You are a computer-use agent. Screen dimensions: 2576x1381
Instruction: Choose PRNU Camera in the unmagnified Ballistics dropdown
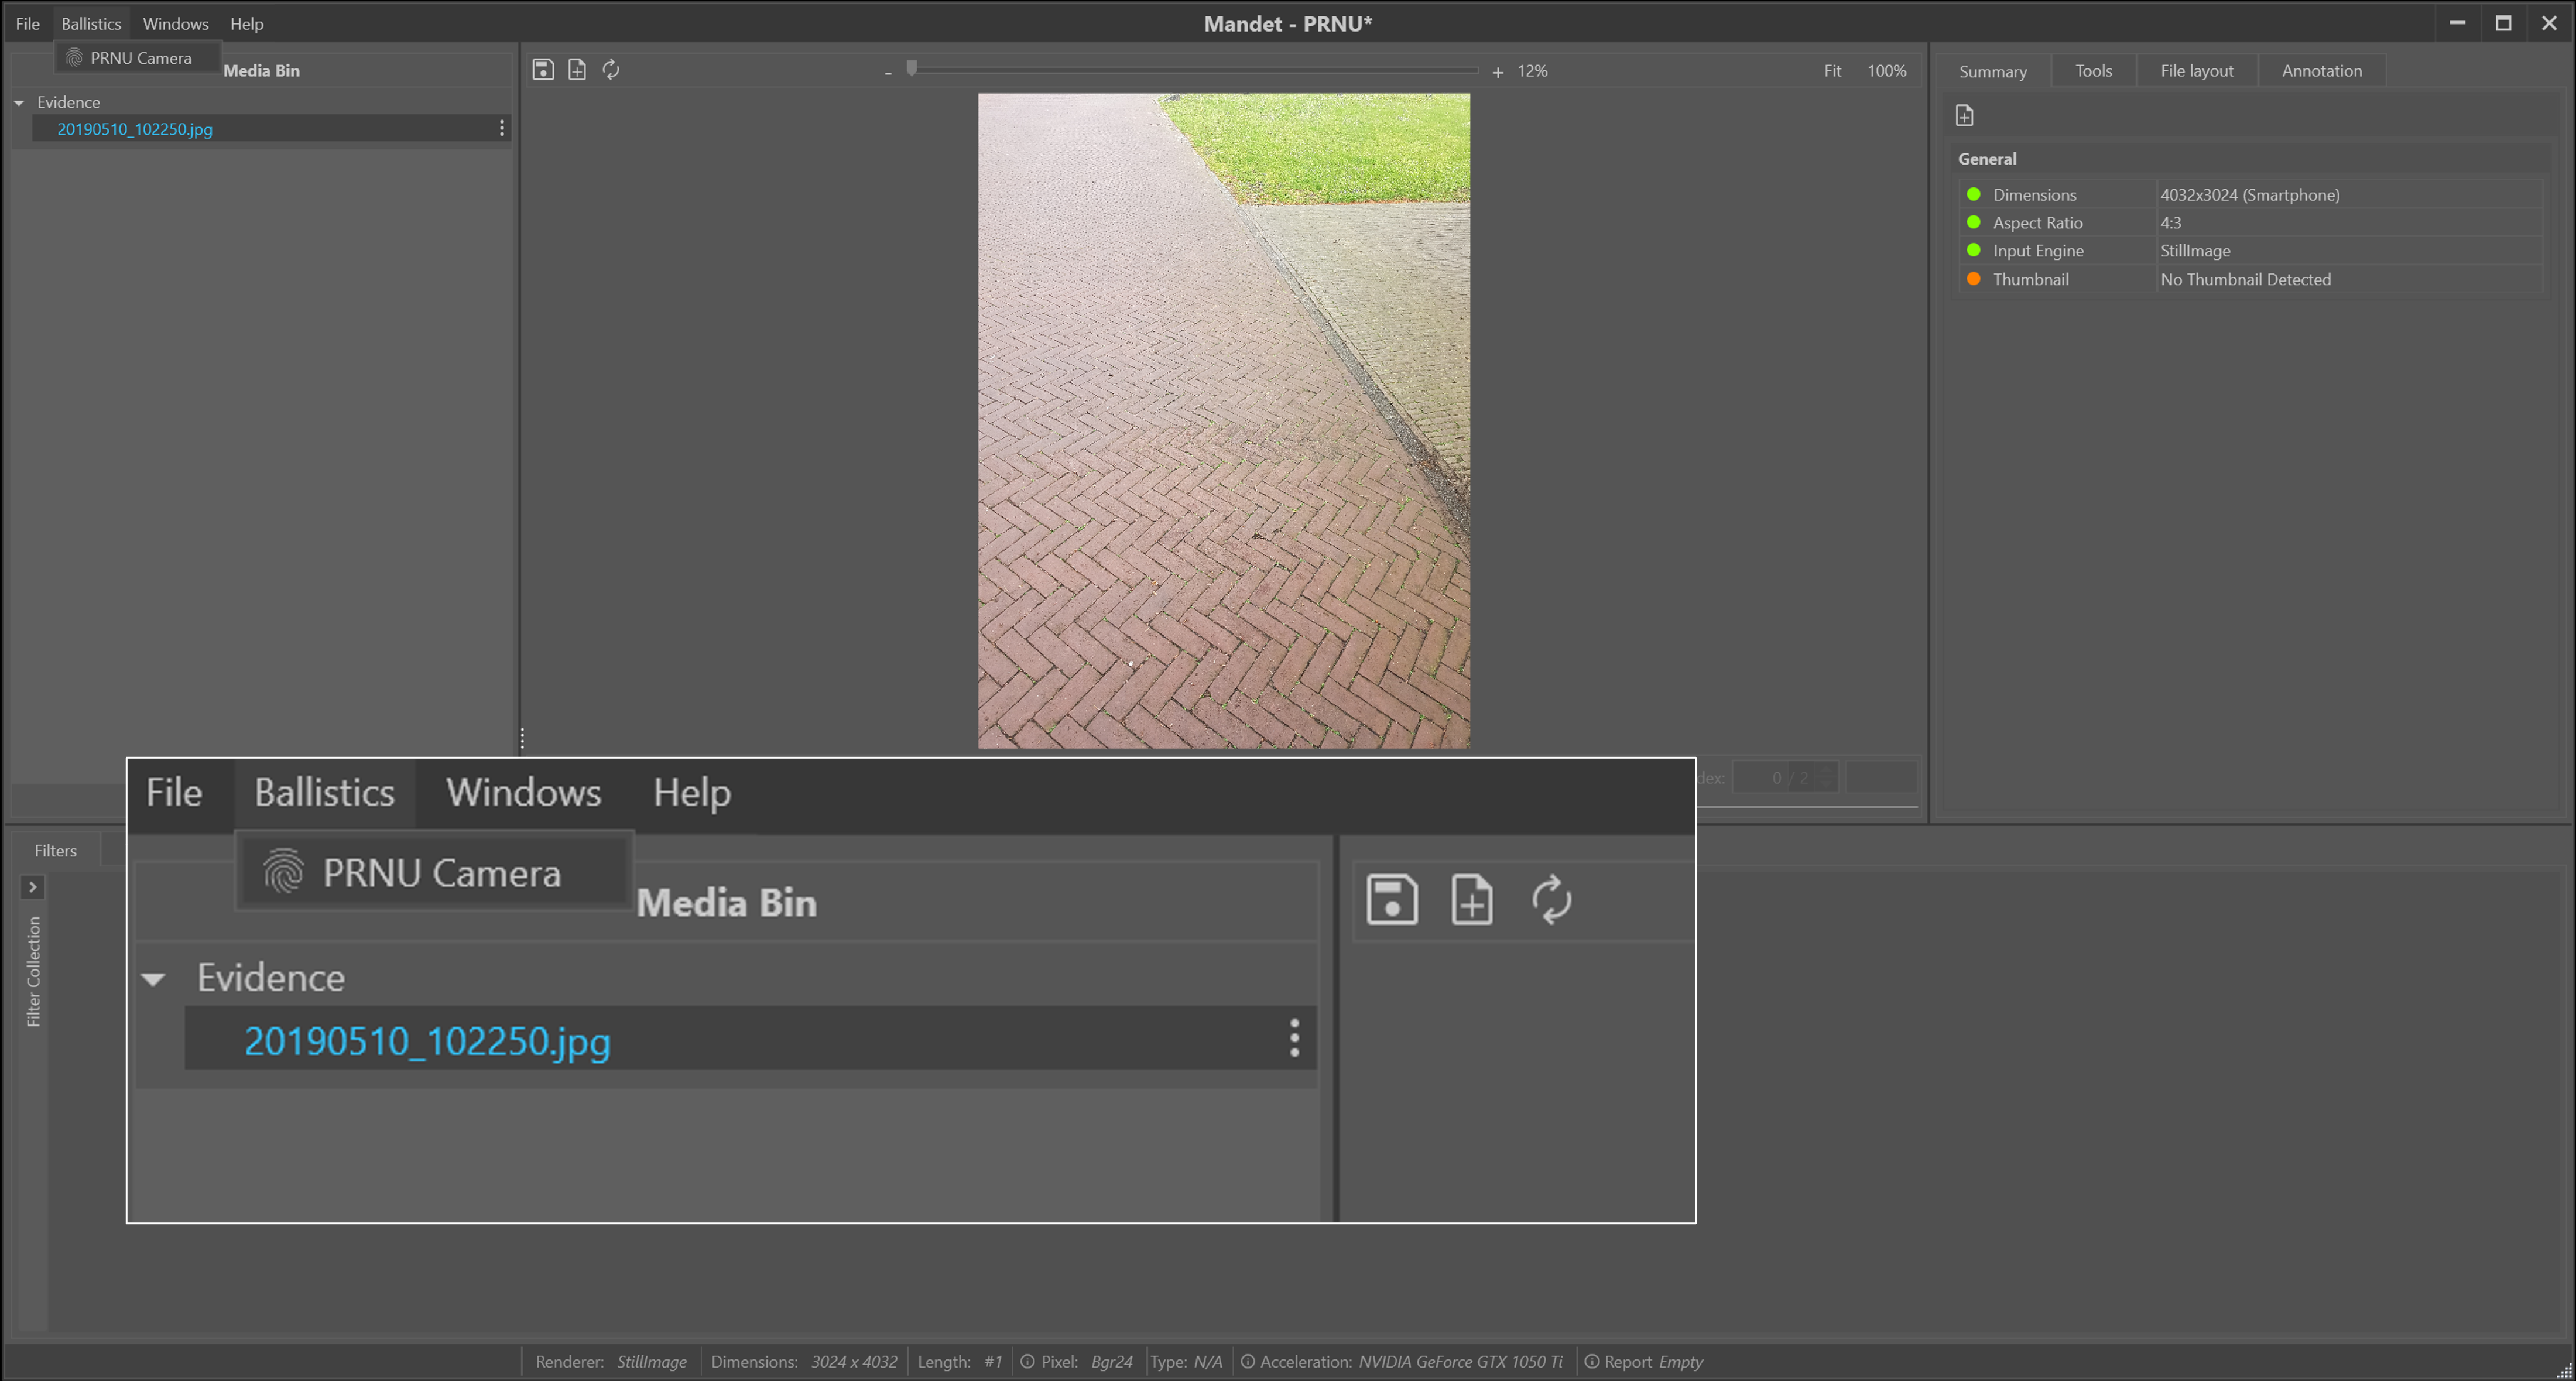pos(138,58)
